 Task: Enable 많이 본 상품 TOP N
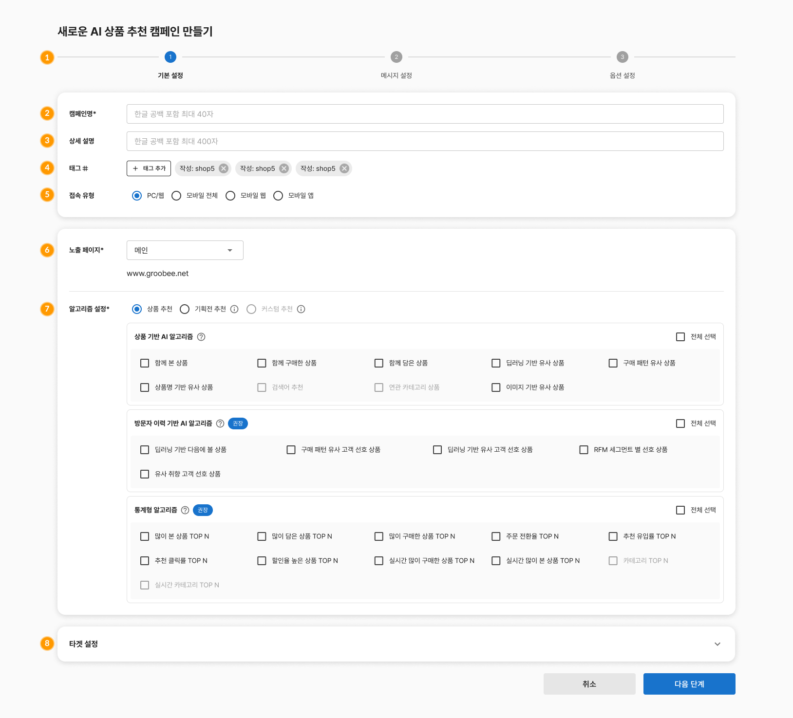[x=145, y=536]
